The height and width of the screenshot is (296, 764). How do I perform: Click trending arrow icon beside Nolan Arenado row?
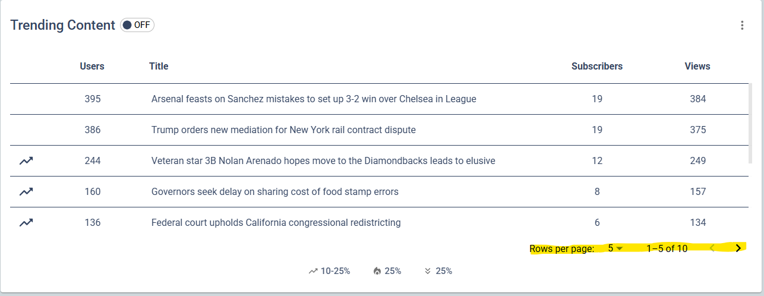(x=26, y=161)
